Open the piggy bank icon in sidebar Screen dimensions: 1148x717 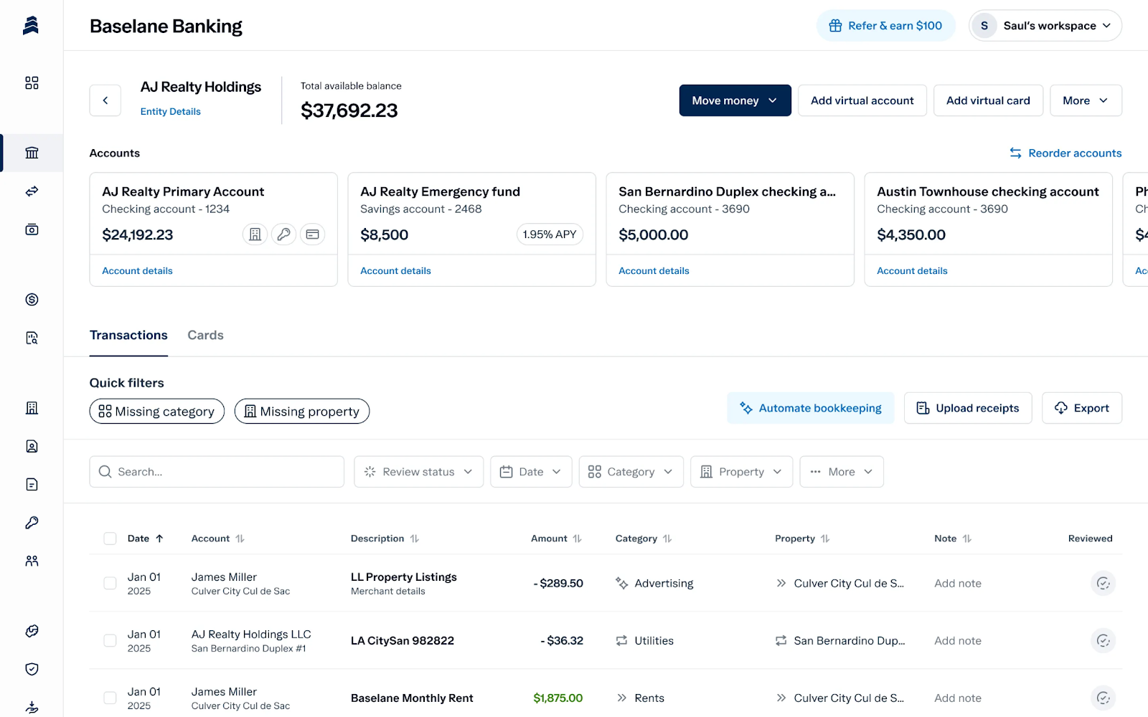tap(32, 631)
